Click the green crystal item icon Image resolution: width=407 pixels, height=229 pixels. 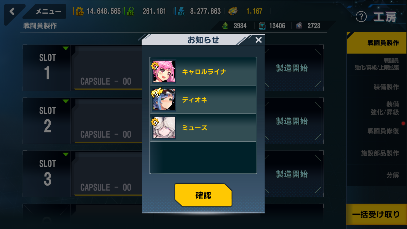[225, 26]
